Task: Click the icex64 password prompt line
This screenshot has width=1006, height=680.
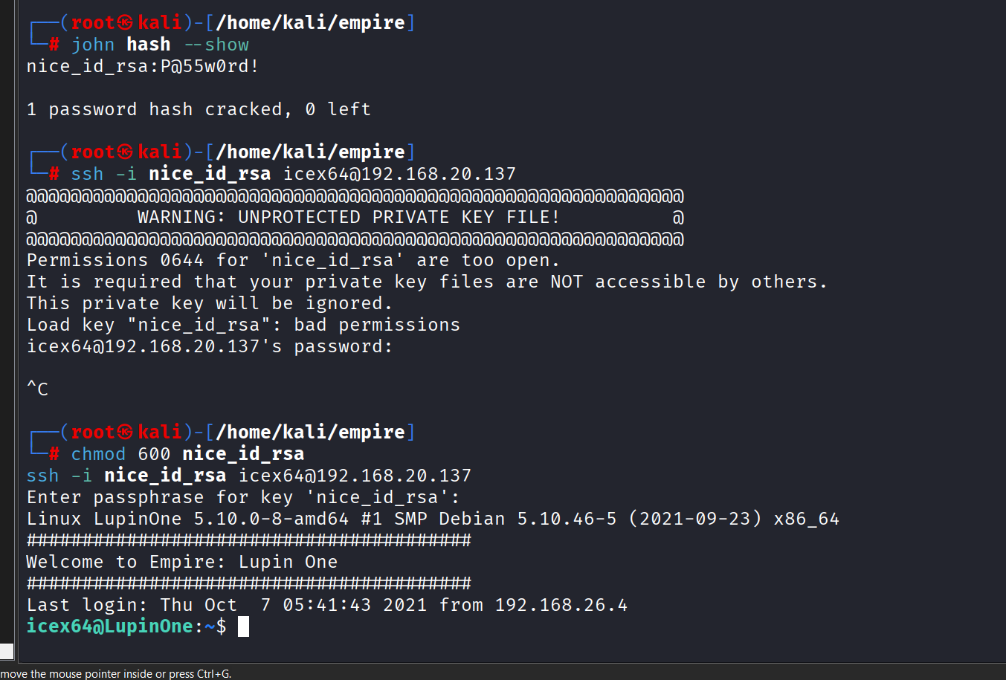Action: coord(209,346)
